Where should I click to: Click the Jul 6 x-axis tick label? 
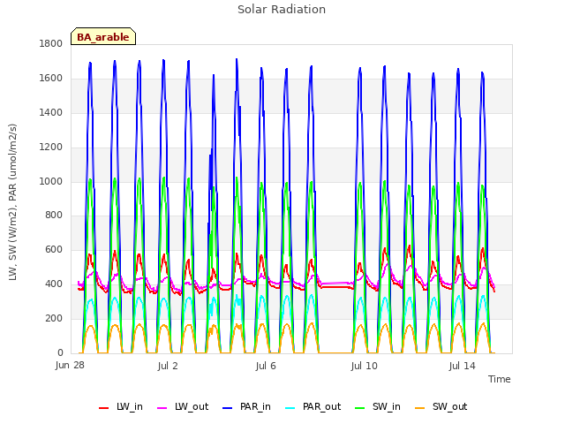click(266, 366)
